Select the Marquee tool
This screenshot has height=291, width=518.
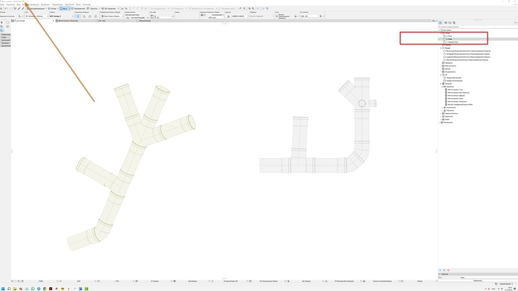(x=8, y=23)
